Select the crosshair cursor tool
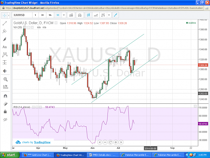The height and width of the screenshot is (158, 210). [5, 15]
